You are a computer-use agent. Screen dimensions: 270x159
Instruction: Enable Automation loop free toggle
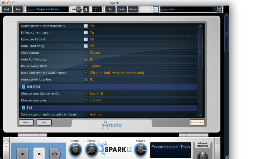pos(86,79)
